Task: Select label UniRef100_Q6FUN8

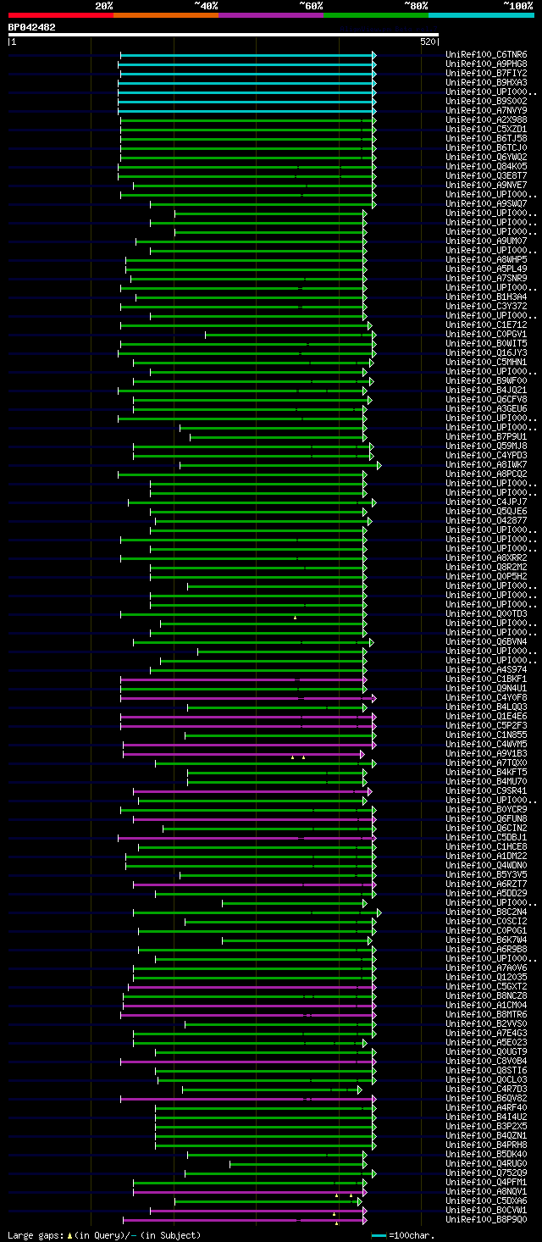Action: pos(486,819)
